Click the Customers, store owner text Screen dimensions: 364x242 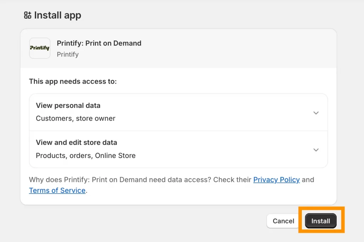pyautogui.click(x=75, y=119)
